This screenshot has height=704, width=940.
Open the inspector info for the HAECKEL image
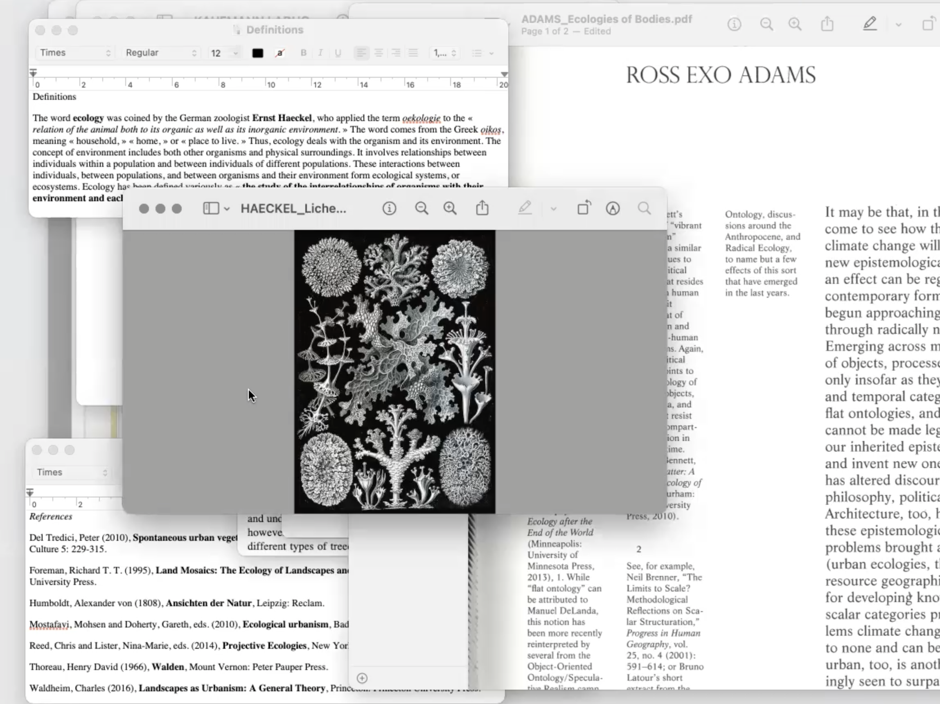tap(389, 208)
